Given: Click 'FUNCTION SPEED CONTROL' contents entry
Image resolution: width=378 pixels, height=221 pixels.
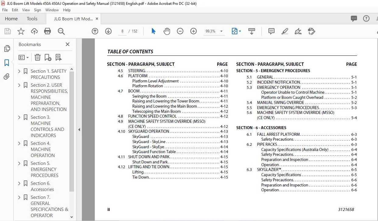Looking at the screenshot, I should coord(152,116).
